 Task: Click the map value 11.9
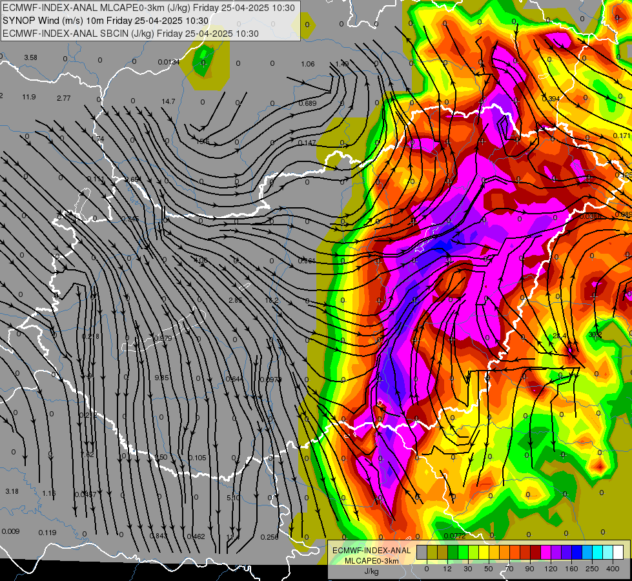[29, 97]
